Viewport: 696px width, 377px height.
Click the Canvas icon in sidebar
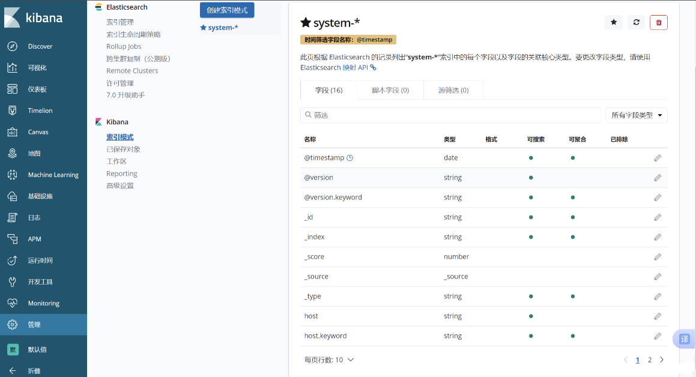click(13, 132)
